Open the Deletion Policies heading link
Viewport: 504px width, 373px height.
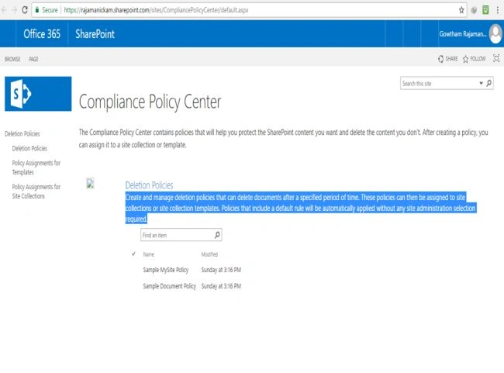coord(149,185)
